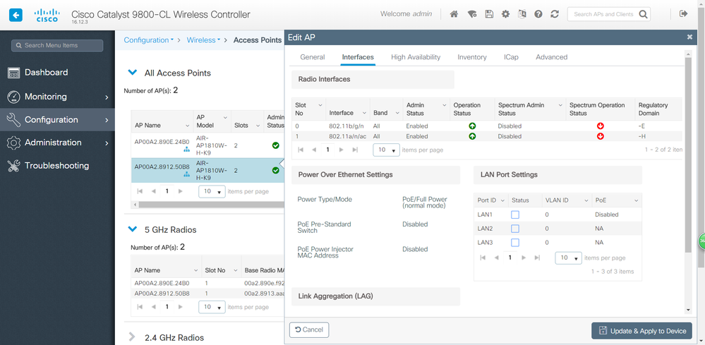Open the wireless setup icon in header

click(x=471, y=14)
